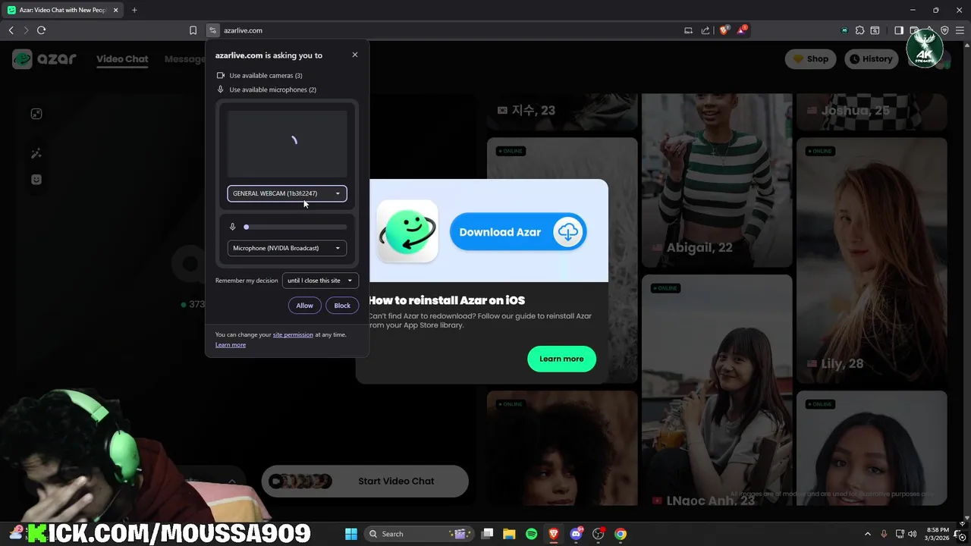Bookmark this page
971x546 pixels.
(x=193, y=30)
